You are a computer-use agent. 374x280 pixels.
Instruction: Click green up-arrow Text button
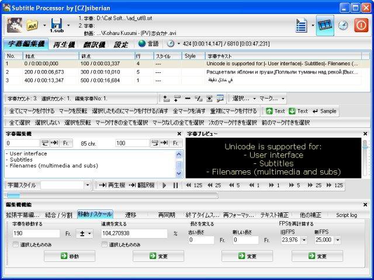pos(275,111)
